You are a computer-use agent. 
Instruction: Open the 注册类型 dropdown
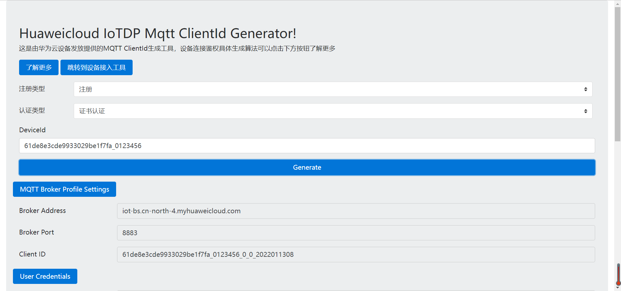333,89
